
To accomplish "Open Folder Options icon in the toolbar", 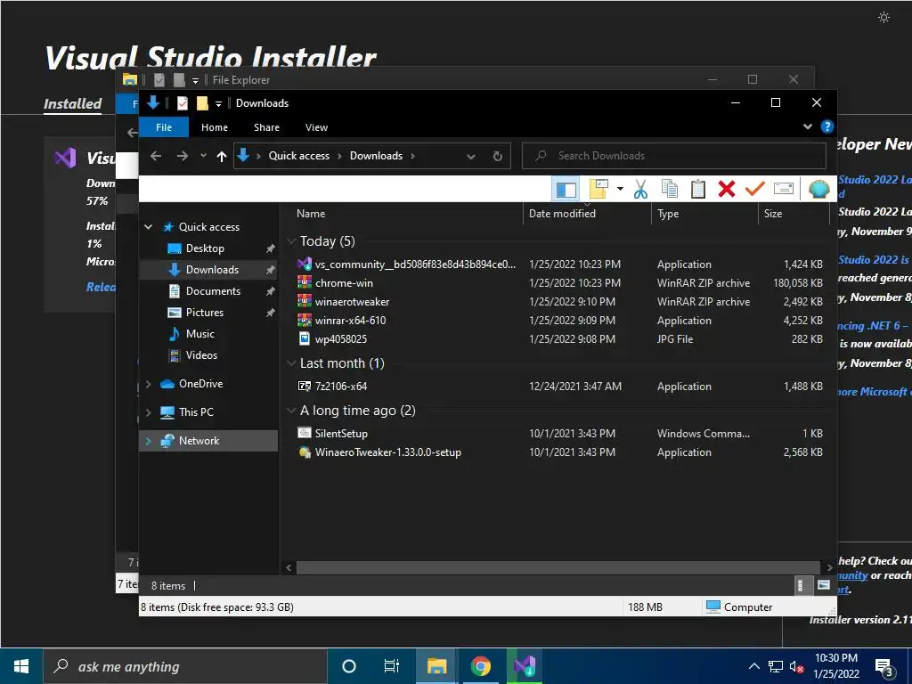I will 598,189.
